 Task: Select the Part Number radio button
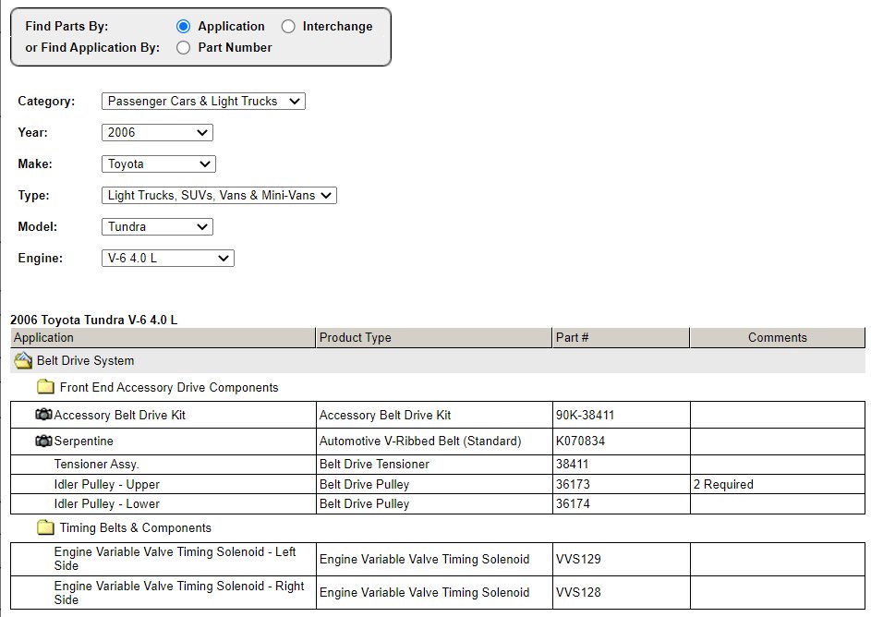(x=183, y=48)
